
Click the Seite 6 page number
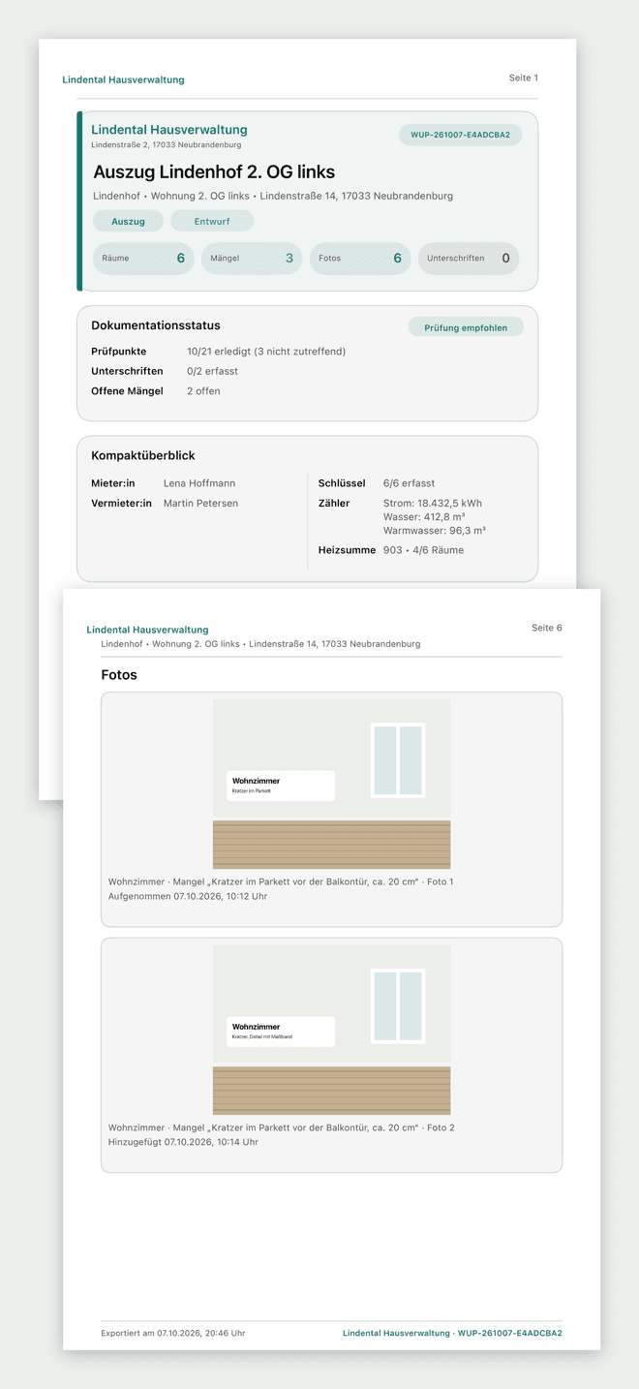(x=547, y=628)
